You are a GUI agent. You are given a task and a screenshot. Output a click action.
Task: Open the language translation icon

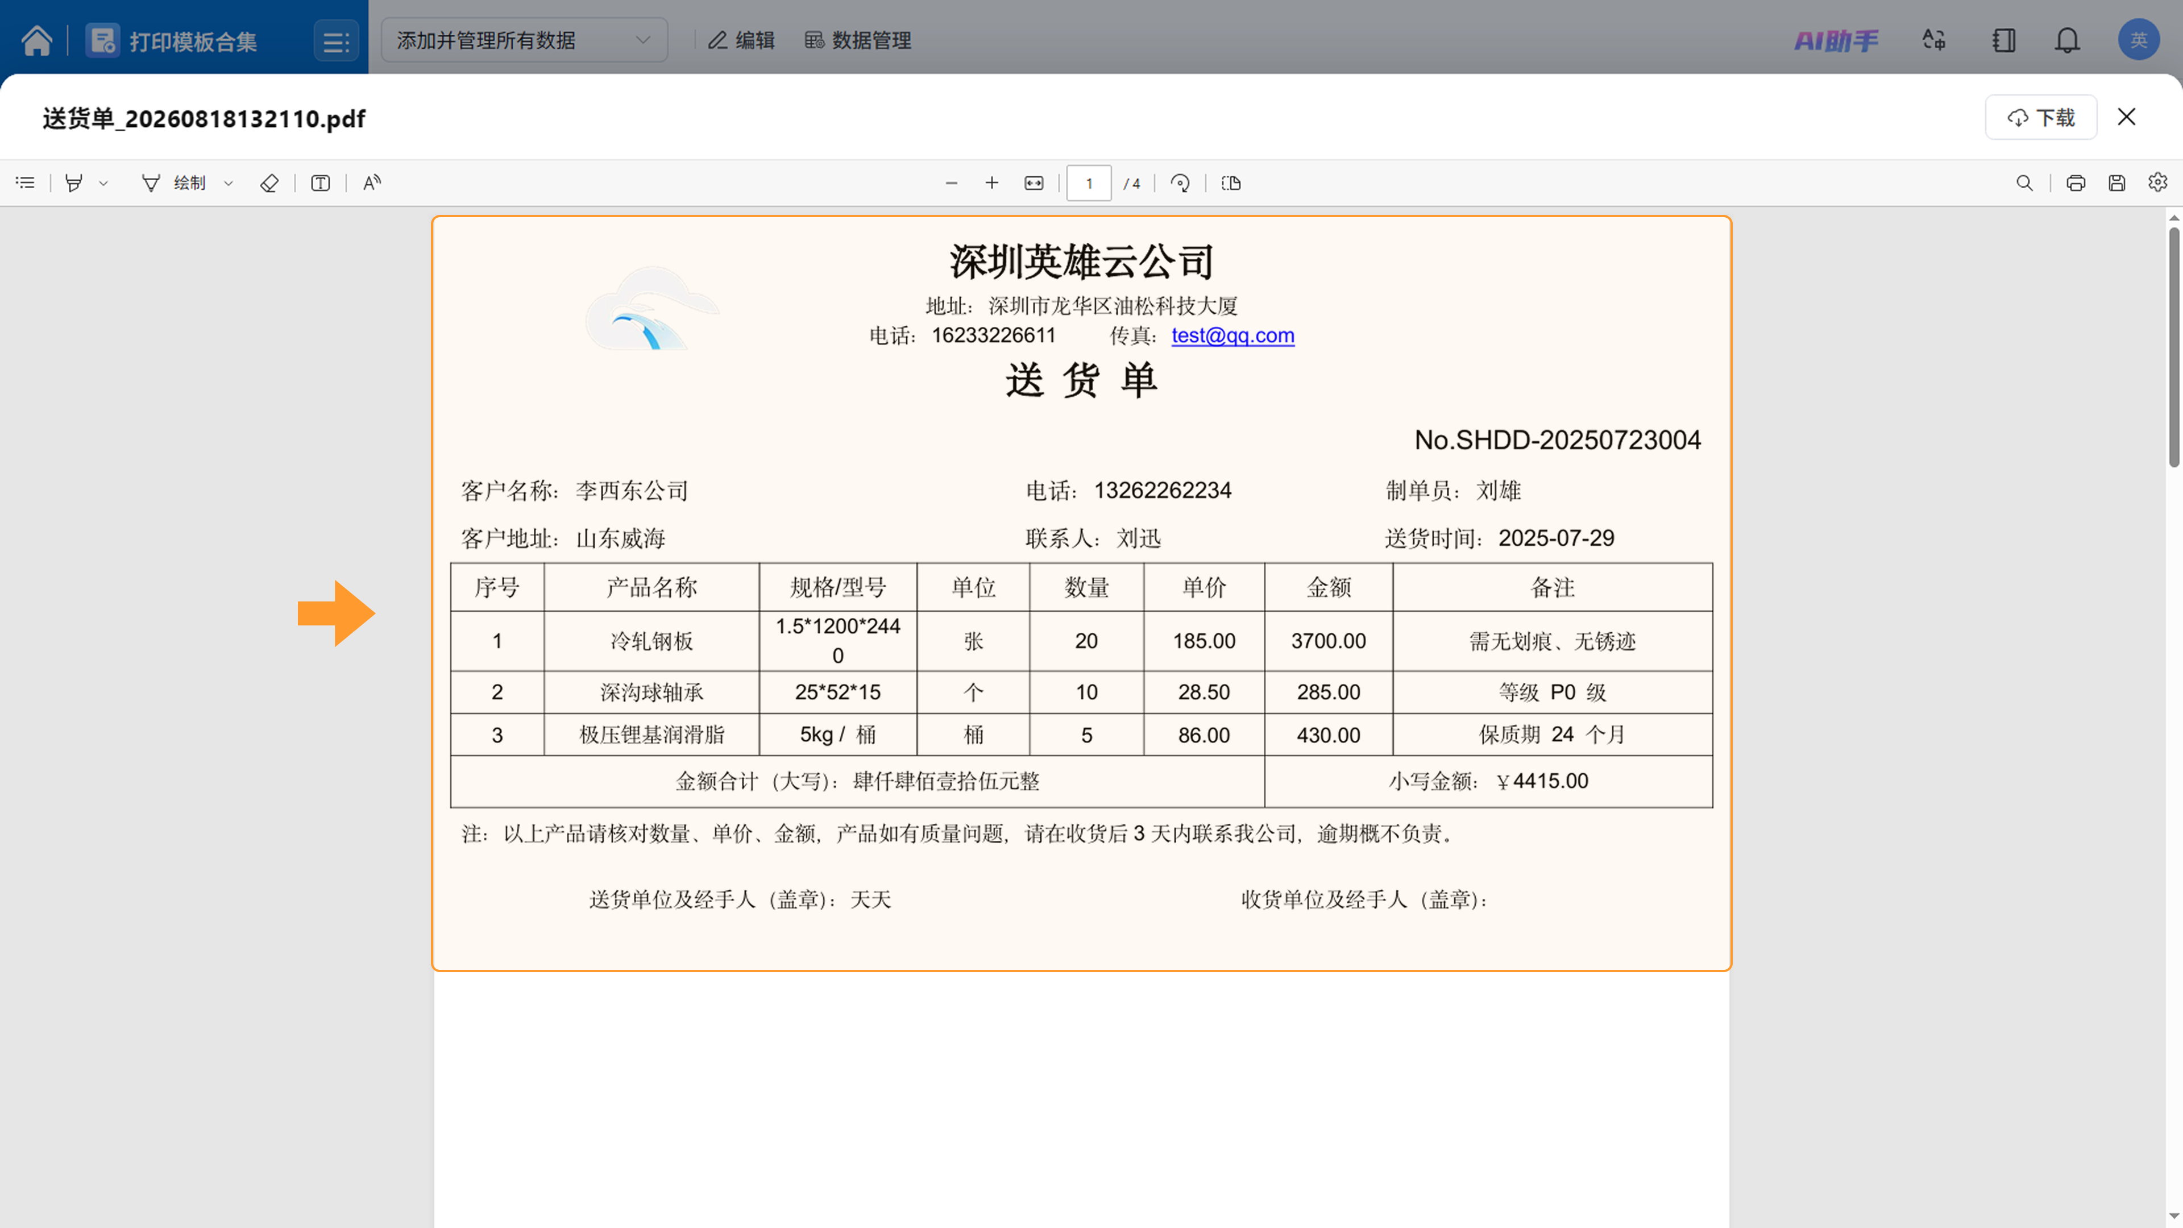[x=1934, y=40]
